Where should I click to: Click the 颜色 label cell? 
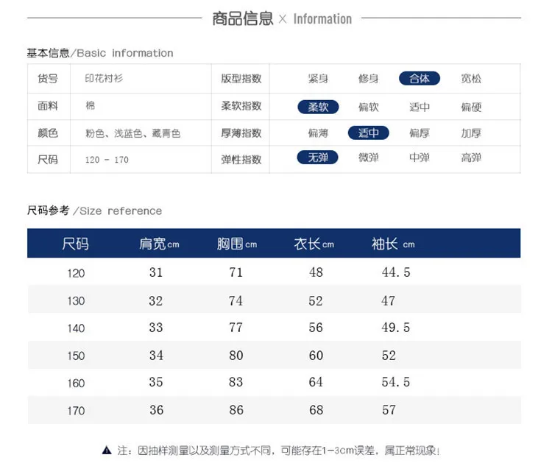[x=48, y=133]
